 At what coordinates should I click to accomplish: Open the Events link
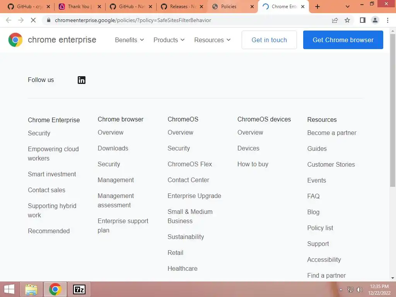316,180
